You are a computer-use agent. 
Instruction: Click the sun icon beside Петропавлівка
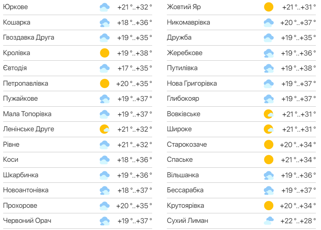point(104,83)
